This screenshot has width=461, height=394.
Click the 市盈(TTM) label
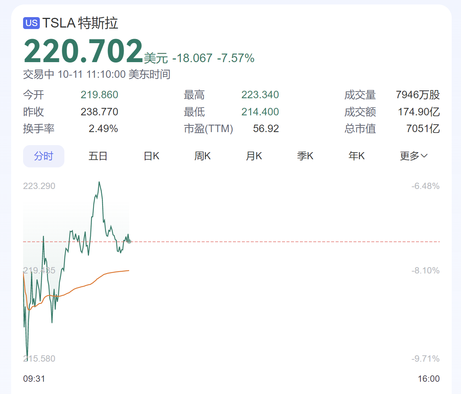point(208,129)
